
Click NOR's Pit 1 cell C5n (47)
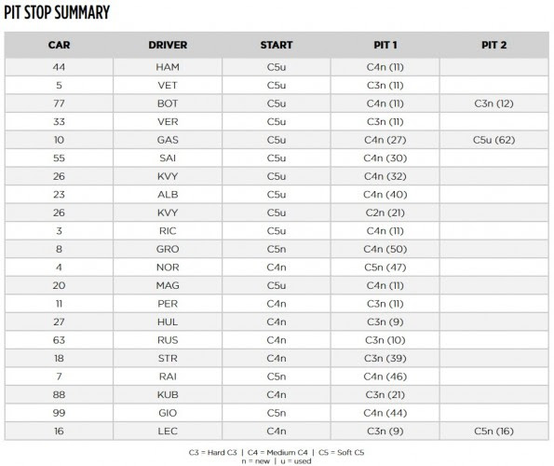pyautogui.click(x=385, y=267)
